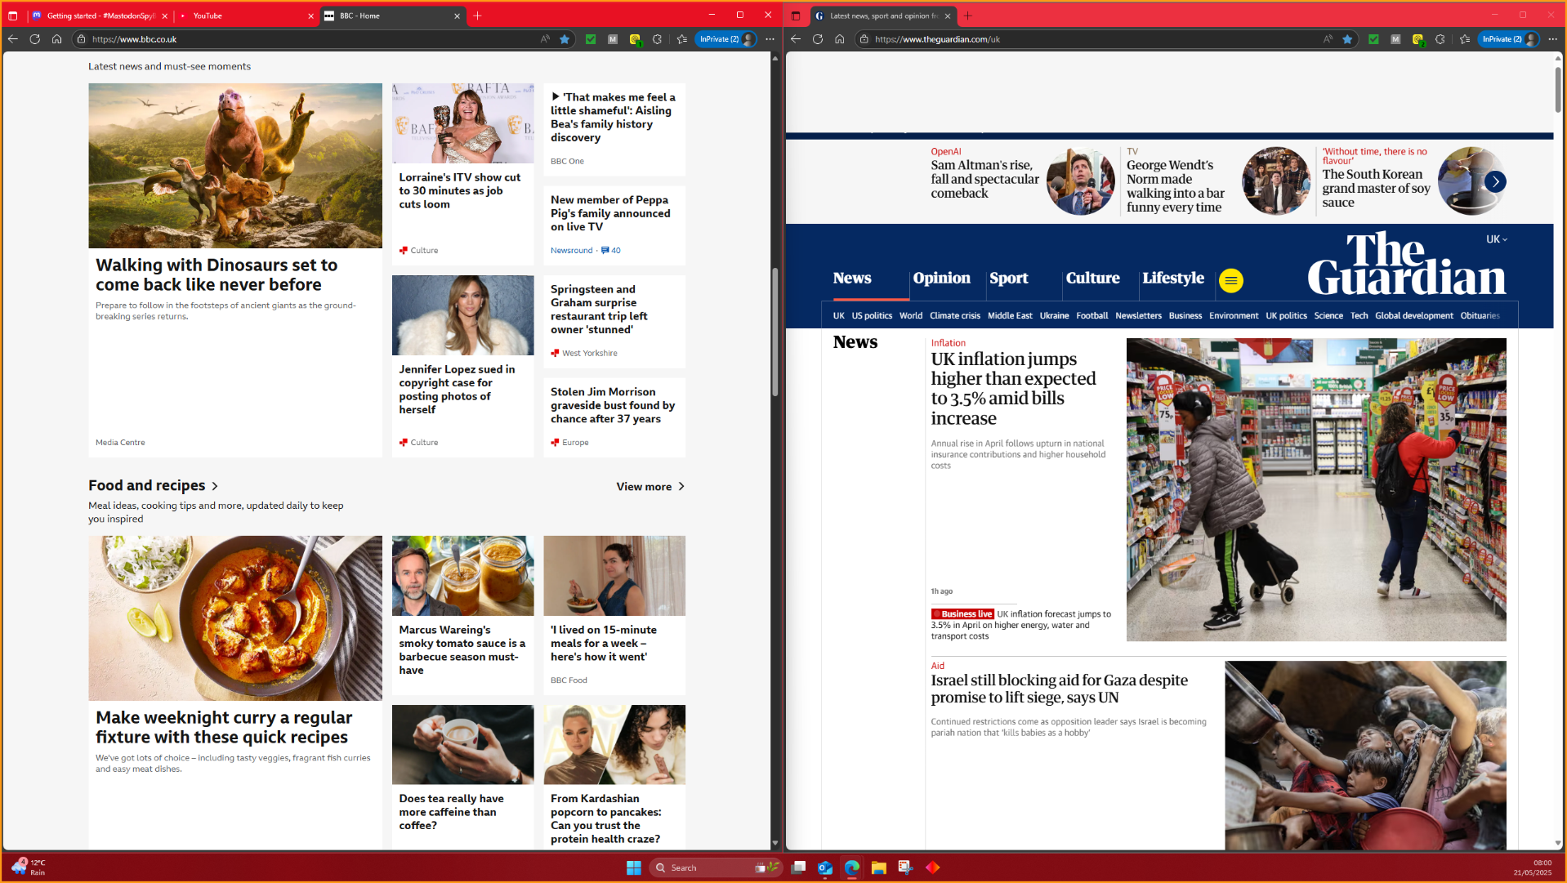Click the Business live badge
Screen dimensions: 1567x883
tap(962, 614)
